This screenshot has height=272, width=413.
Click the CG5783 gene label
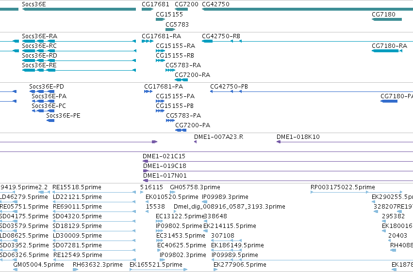(x=177, y=24)
